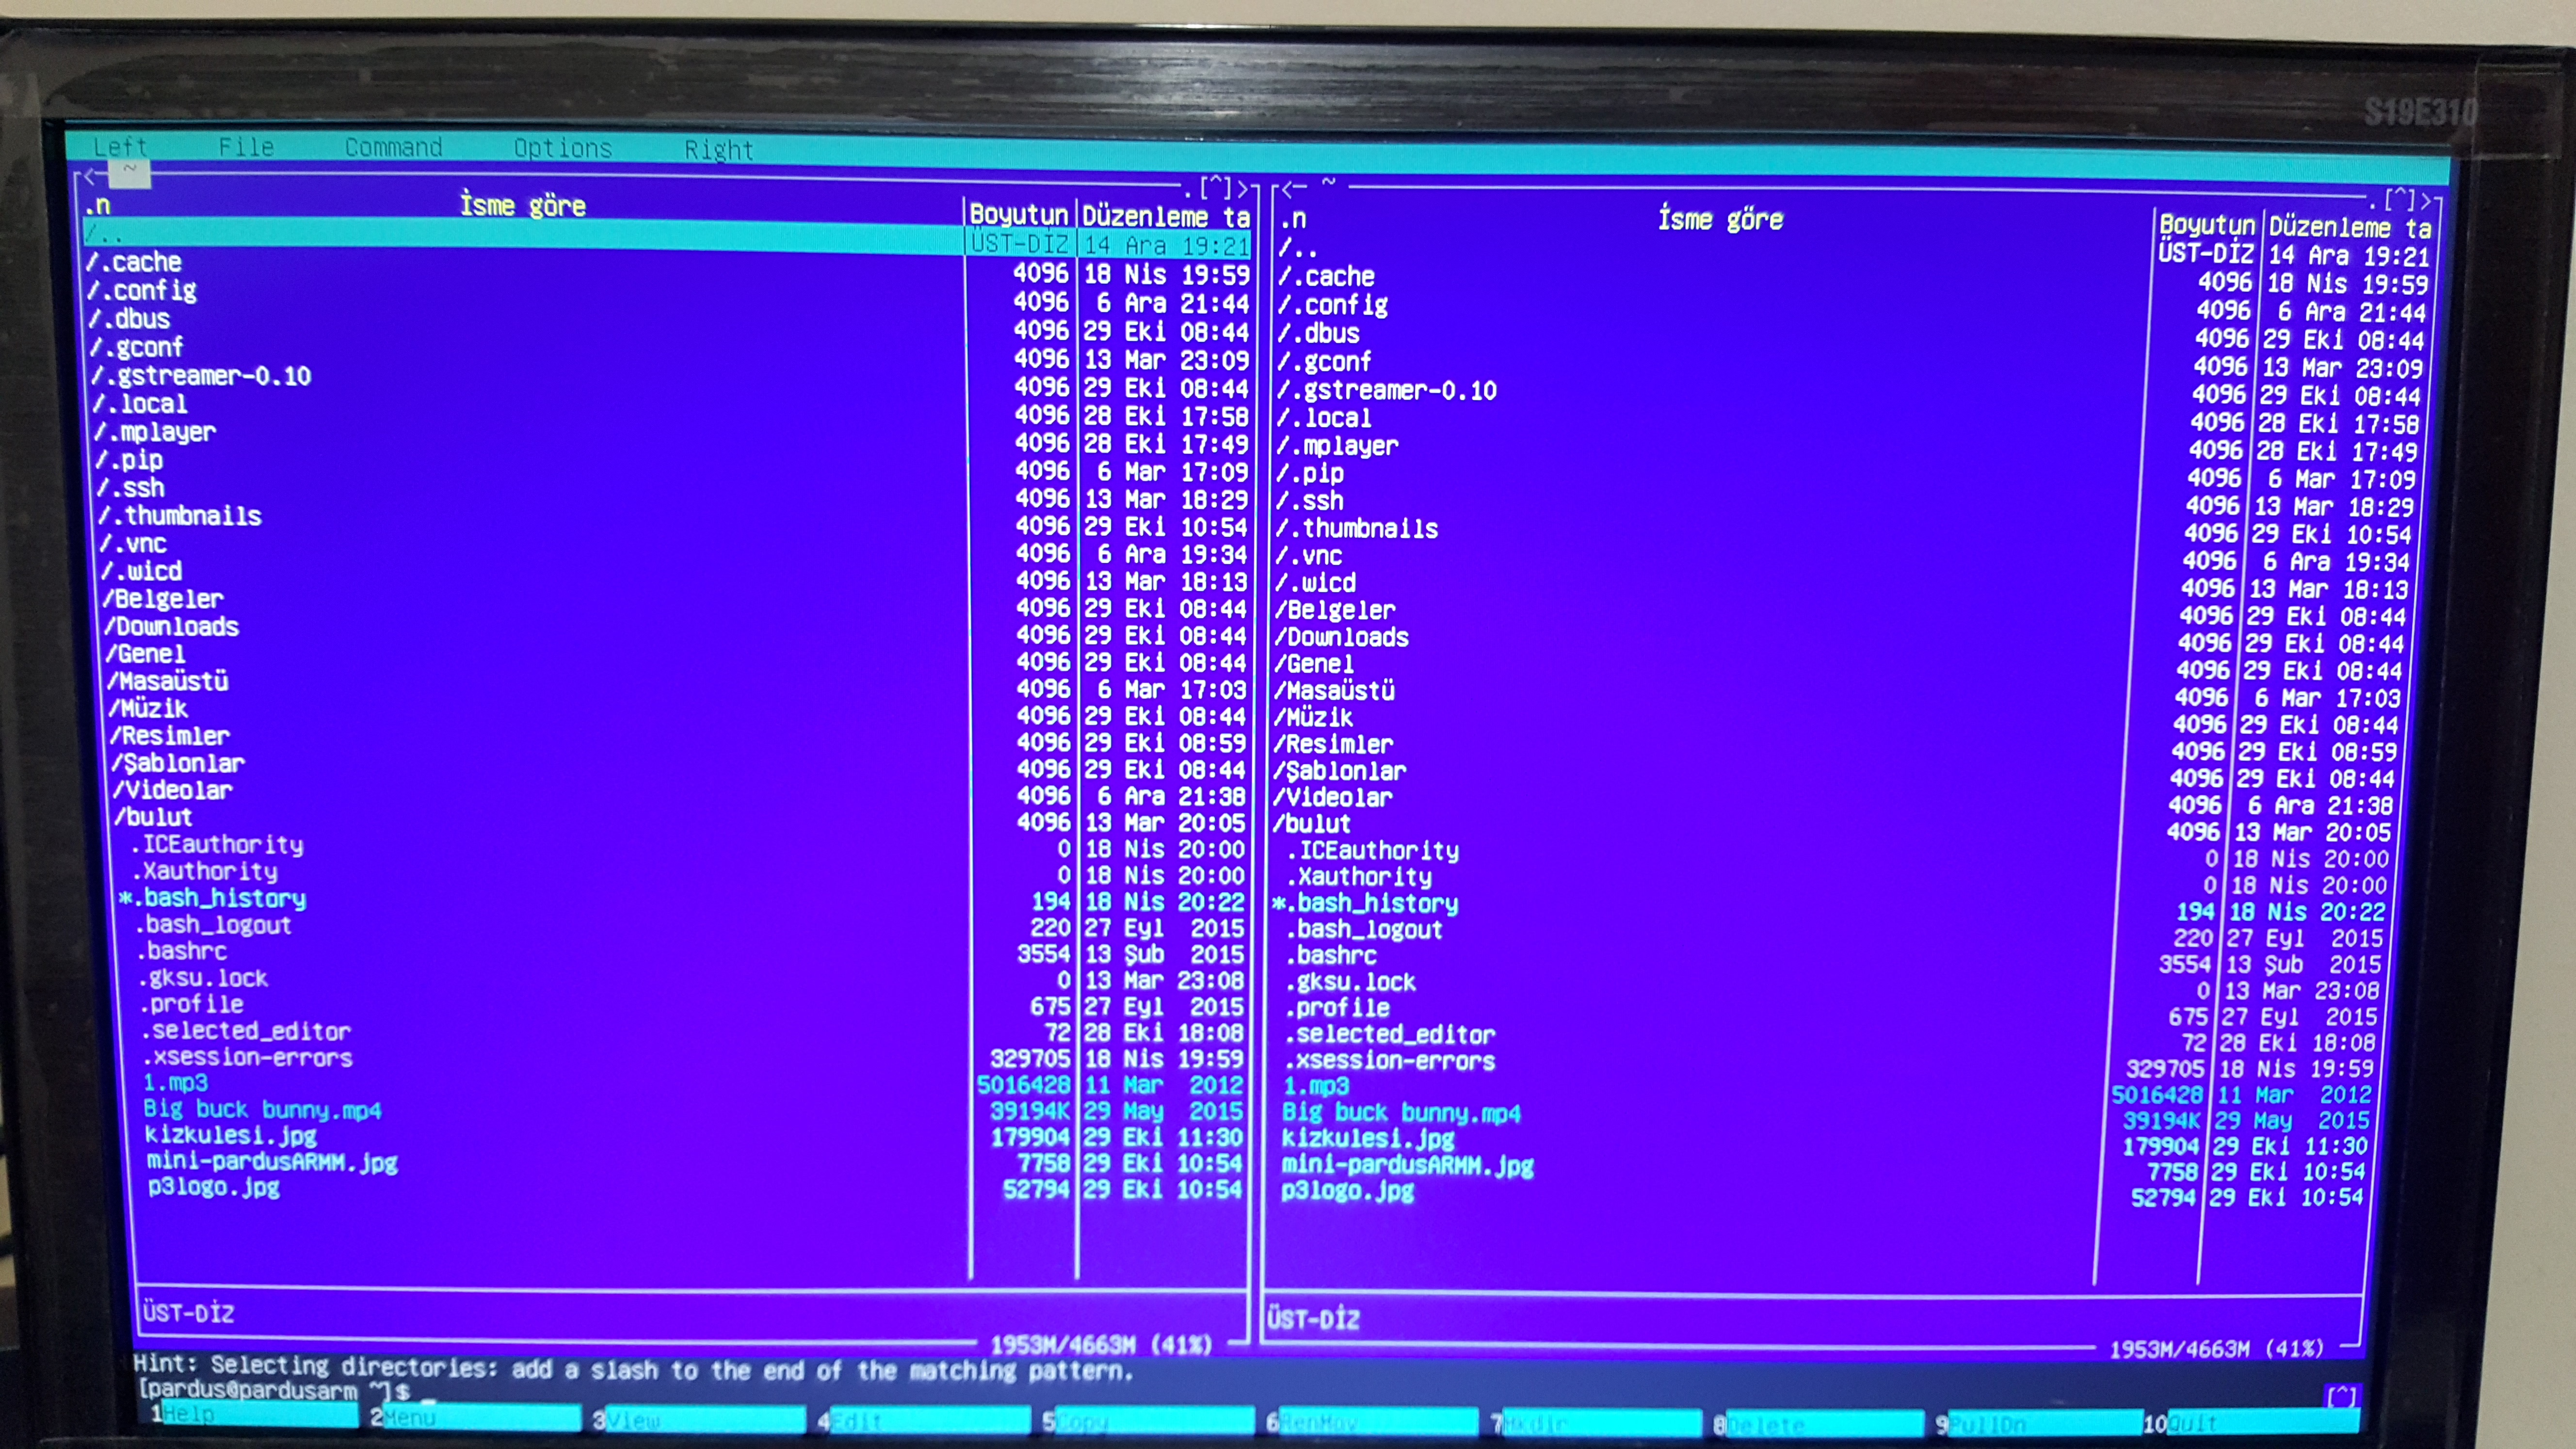Select /Resimler in the right panel
2576x1449 pixels.
pos(1333,744)
